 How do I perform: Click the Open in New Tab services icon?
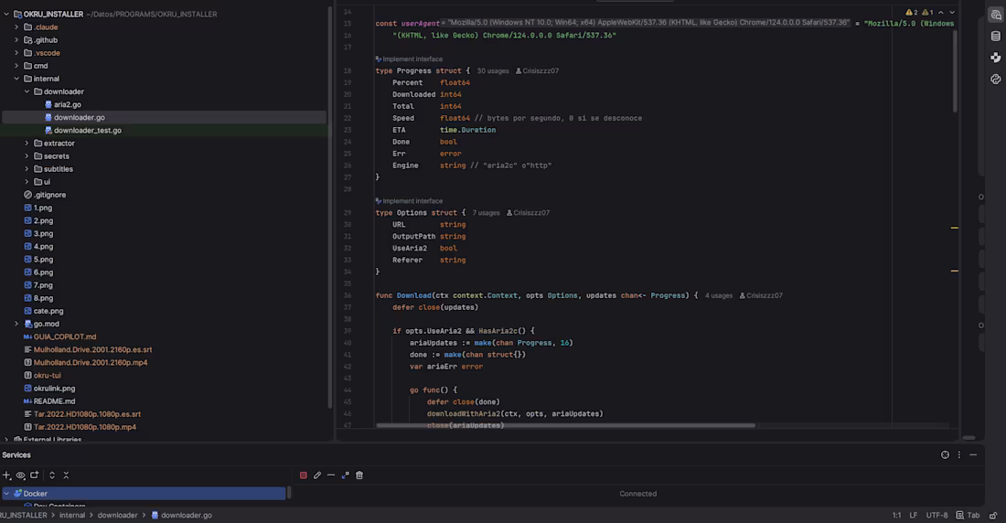click(x=35, y=475)
